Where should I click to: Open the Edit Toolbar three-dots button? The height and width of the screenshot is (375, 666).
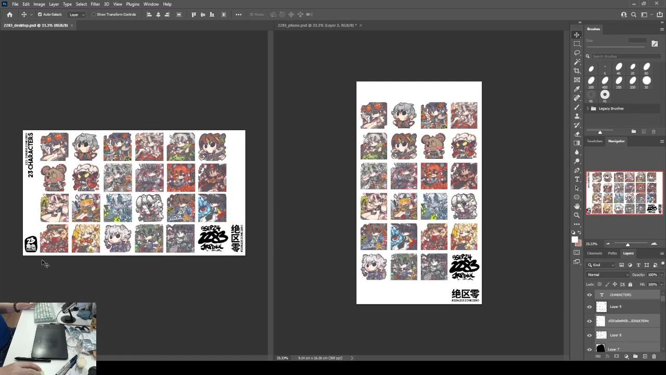(x=577, y=224)
